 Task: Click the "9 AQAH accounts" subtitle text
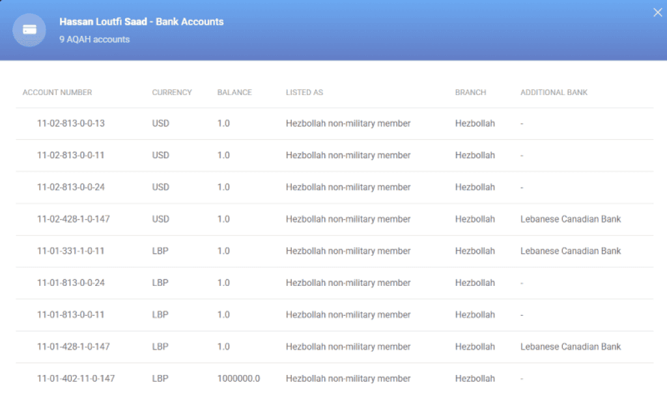tap(94, 40)
